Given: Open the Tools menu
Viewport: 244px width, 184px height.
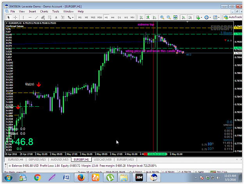Looking at the screenshot, I should point(55,11).
